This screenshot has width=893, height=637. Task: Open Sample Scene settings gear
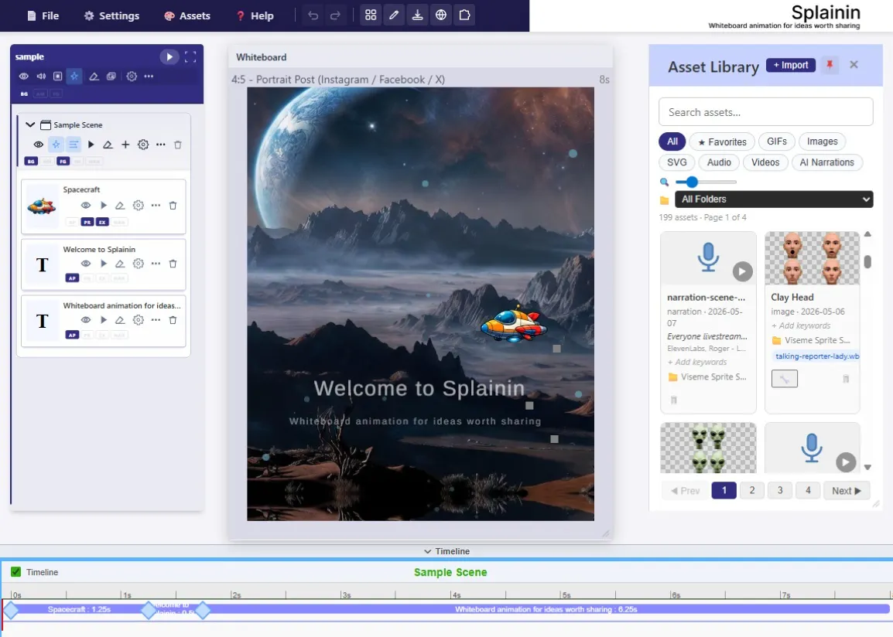click(143, 145)
